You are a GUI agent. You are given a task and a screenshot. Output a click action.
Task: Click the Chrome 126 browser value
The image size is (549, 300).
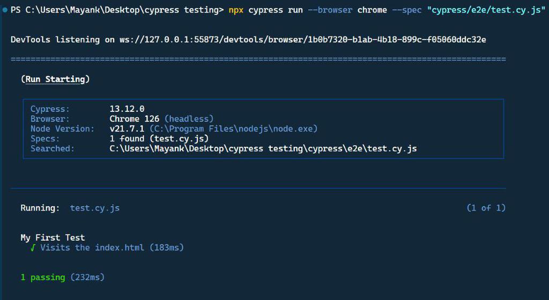pos(135,119)
